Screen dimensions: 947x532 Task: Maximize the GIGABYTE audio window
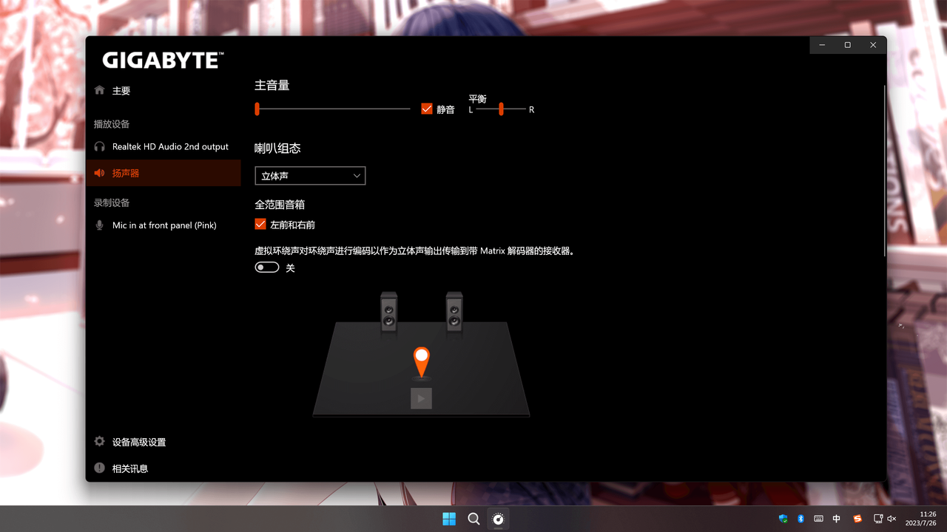pos(847,45)
